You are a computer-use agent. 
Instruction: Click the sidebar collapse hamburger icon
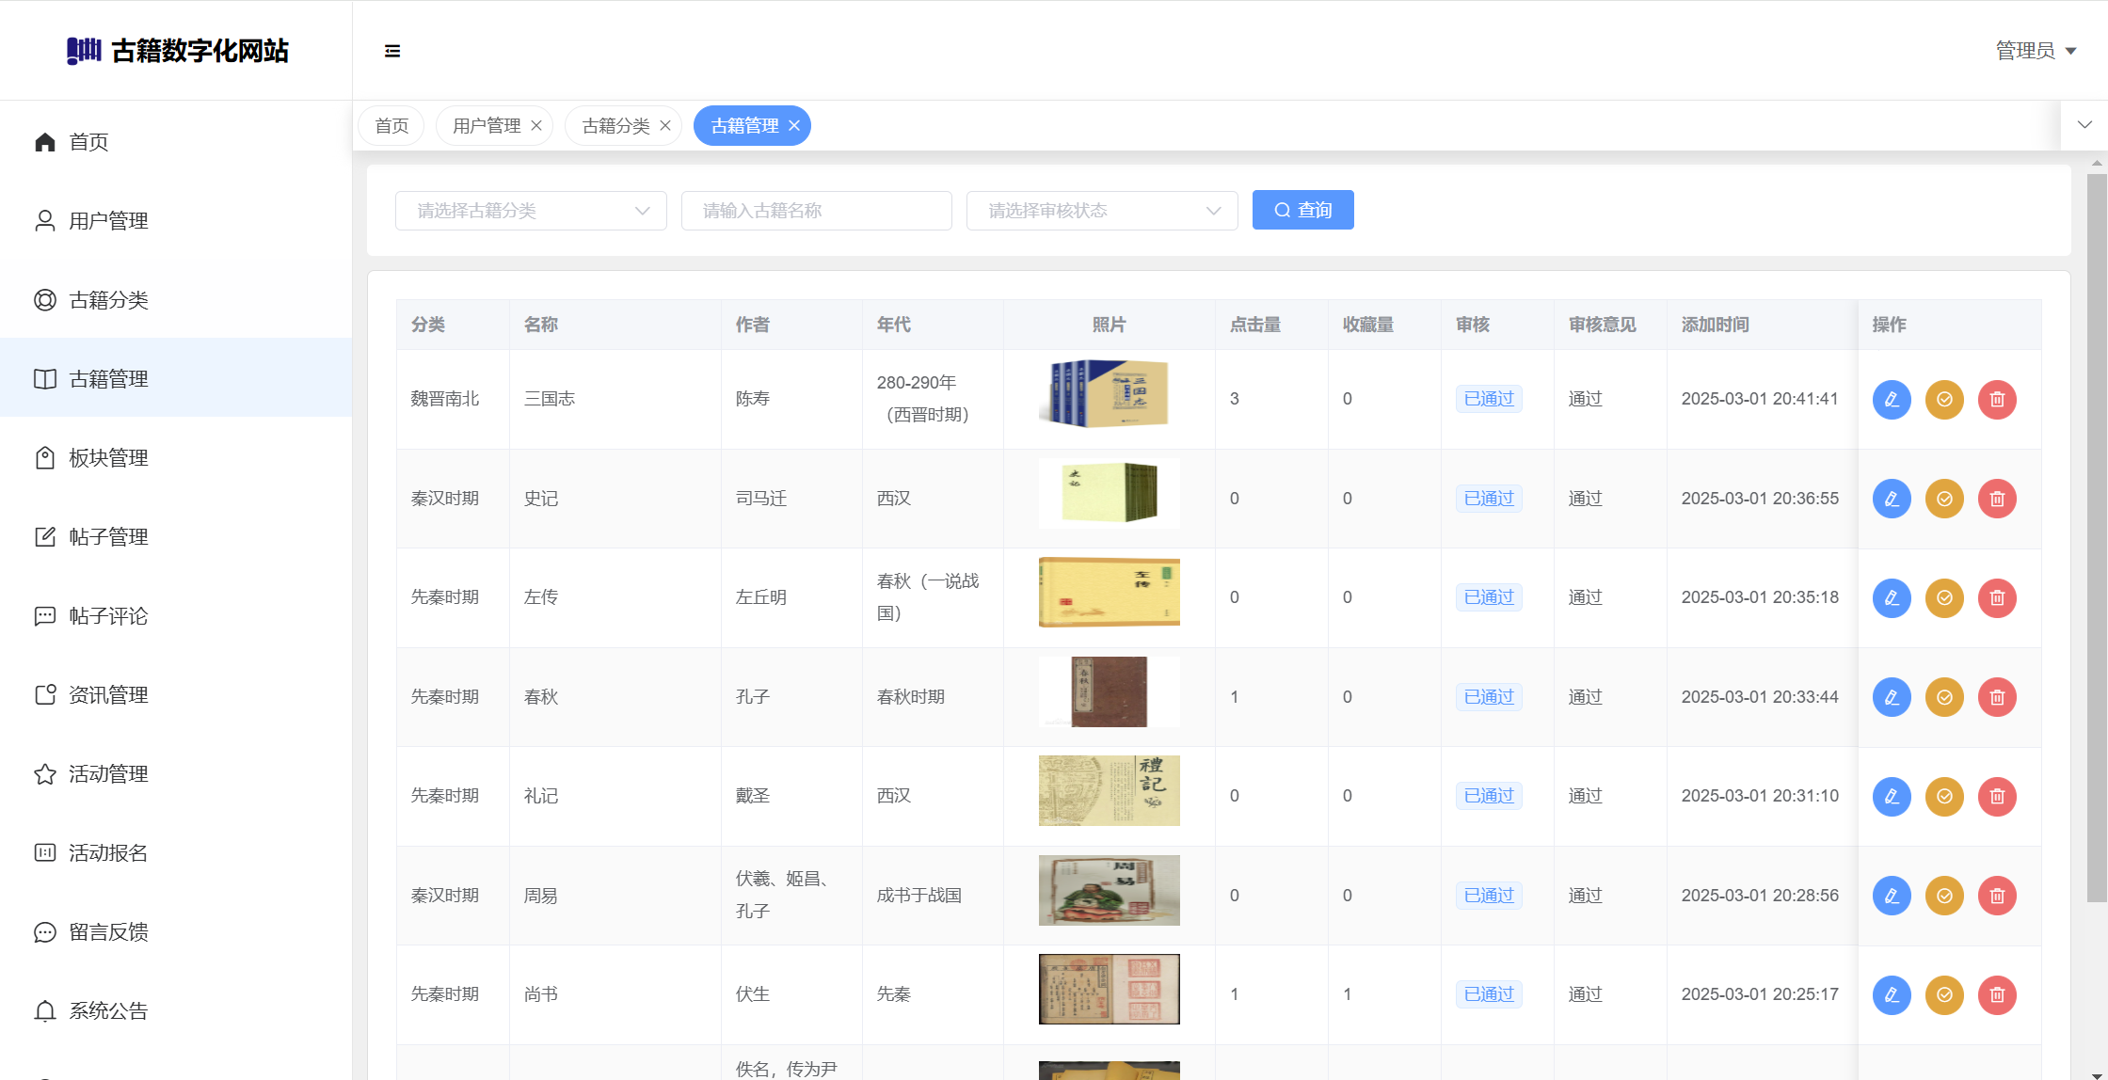[392, 51]
